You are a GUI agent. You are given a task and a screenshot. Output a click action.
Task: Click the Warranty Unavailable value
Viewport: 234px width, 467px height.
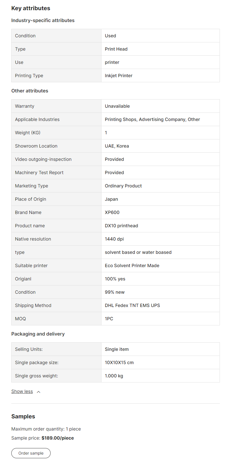point(117,106)
